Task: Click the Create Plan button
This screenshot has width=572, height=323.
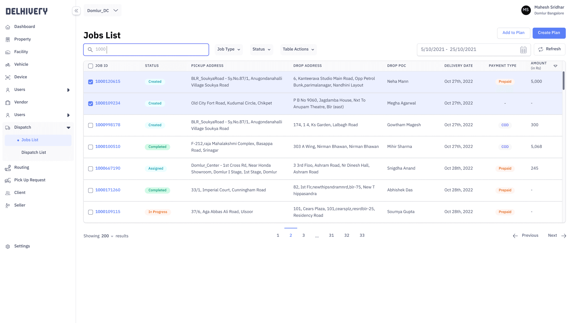Action: click(x=549, y=33)
